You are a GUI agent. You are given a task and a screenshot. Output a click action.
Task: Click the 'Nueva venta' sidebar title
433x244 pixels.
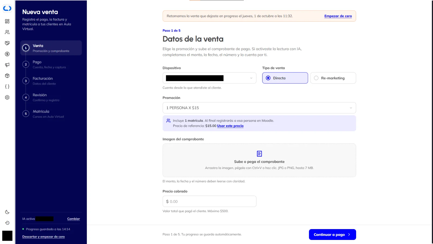40,12
